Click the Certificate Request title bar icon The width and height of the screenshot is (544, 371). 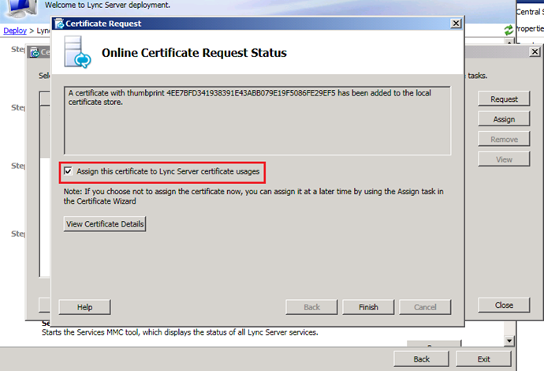point(59,24)
